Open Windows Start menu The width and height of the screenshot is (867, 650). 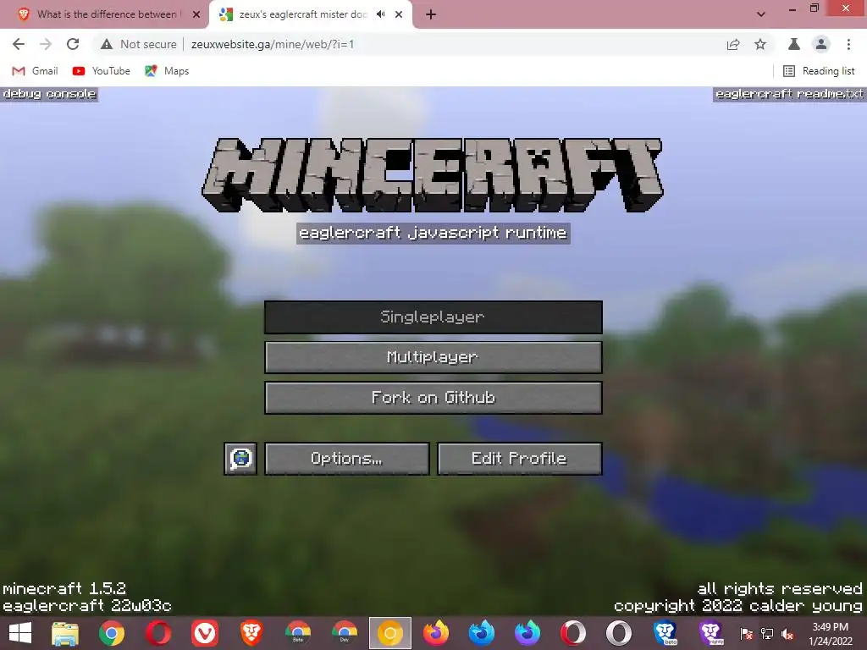coord(20,633)
